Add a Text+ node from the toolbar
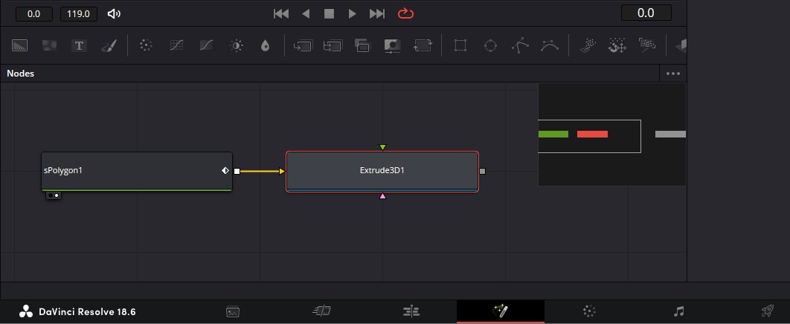Screen dimensions: 790x324 79,46
